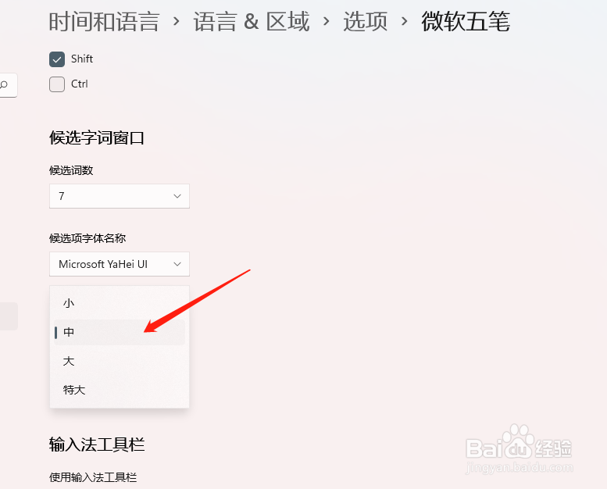Select the 特大 font size option
The image size is (607, 489).
point(120,390)
